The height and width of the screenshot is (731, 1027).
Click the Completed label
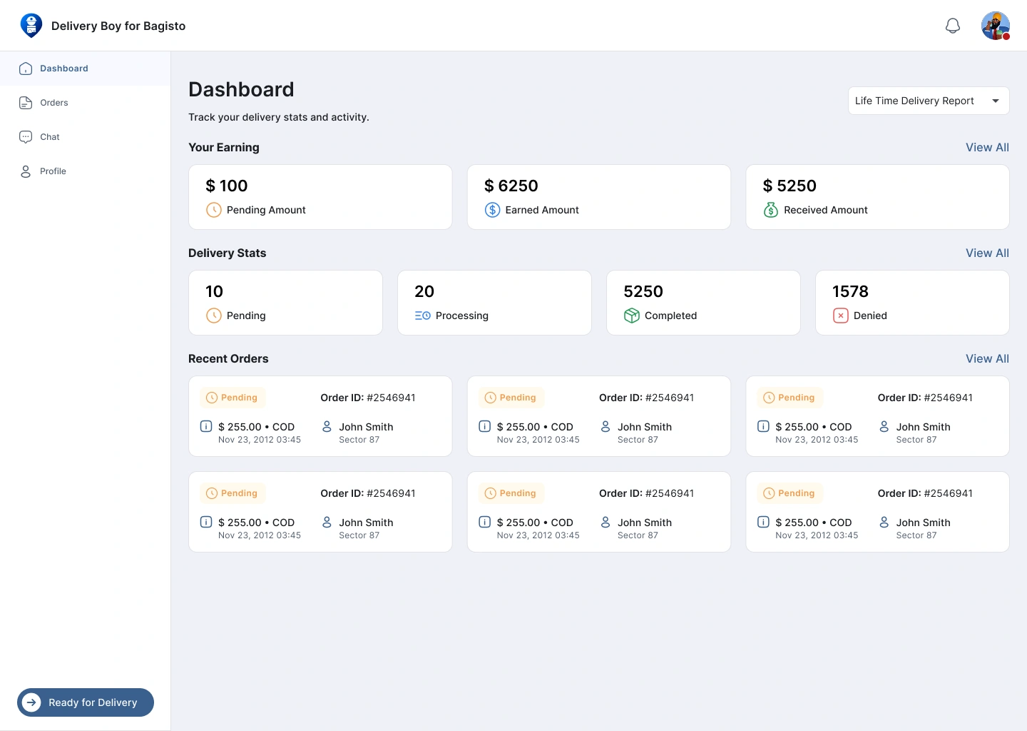(670, 316)
